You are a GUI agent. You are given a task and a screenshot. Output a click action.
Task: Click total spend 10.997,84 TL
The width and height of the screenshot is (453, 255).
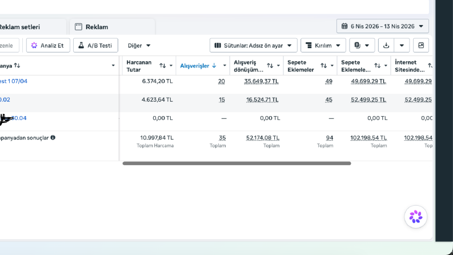pos(157,138)
